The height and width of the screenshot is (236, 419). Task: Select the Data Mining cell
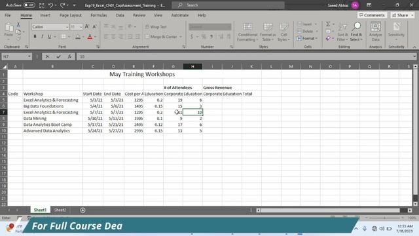click(52, 118)
